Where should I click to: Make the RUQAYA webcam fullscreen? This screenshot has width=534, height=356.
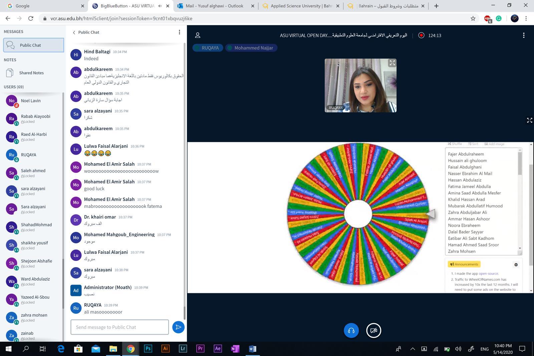click(x=392, y=63)
